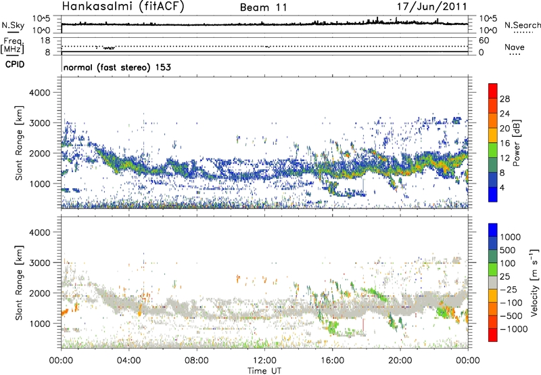Click the '16:00' time axis label
The height and width of the screenshot is (375, 541).
332,361
